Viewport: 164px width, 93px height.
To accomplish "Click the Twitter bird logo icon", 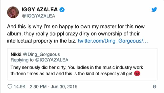I will click(154, 10).
